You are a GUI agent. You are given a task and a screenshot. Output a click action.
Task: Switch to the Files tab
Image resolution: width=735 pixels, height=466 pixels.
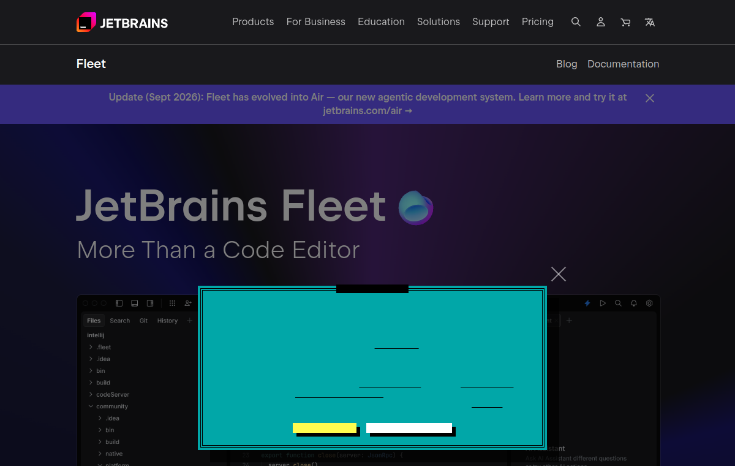pyautogui.click(x=94, y=321)
